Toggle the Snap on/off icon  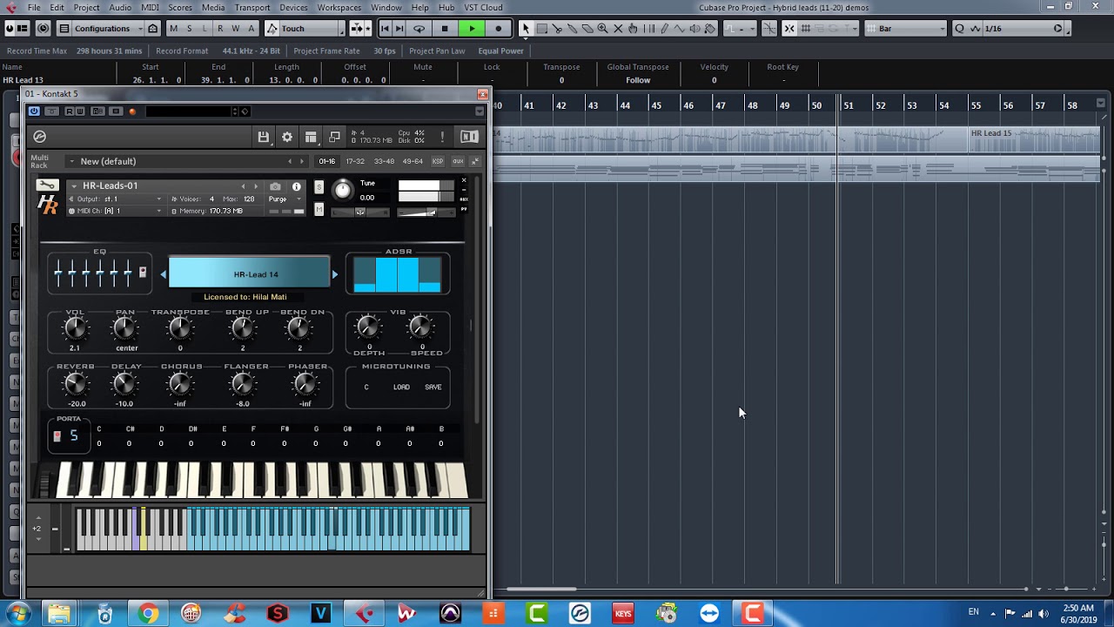tap(789, 29)
